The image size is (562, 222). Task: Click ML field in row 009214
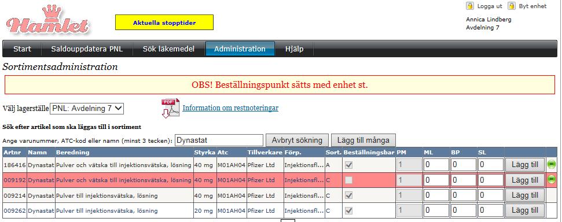pyautogui.click(x=436, y=195)
